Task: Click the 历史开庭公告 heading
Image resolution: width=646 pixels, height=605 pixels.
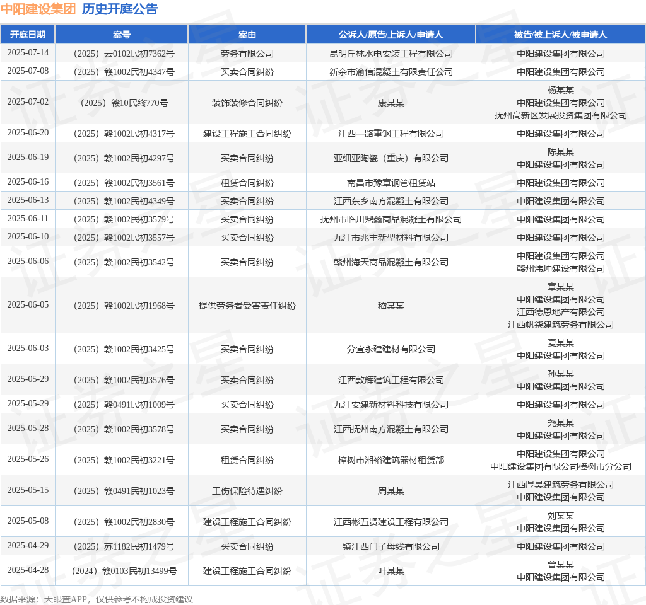Action: tap(120, 9)
